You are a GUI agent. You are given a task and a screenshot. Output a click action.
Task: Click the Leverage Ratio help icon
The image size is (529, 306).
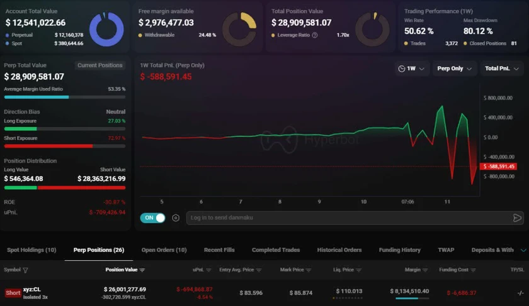coord(315,35)
